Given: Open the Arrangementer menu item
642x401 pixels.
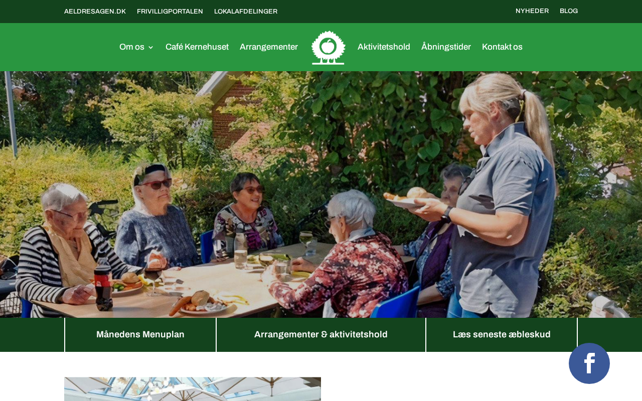Looking at the screenshot, I should (x=269, y=47).
